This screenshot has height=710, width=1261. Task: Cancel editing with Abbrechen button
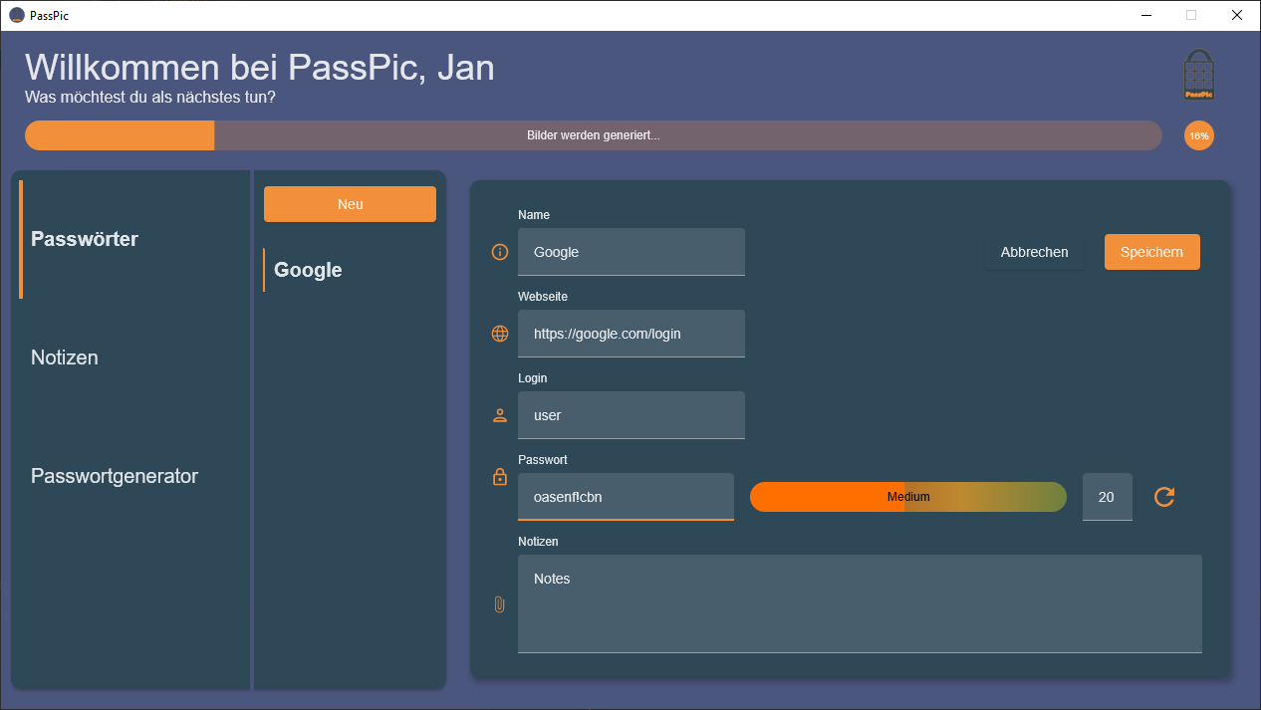1034,252
